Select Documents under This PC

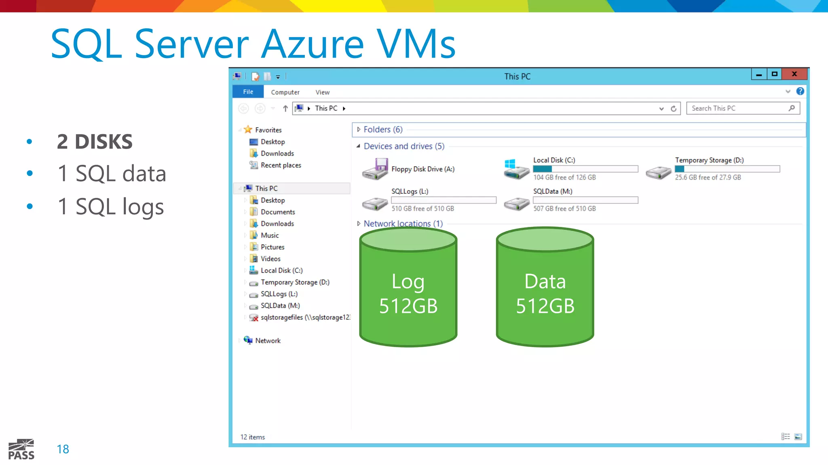tap(278, 212)
